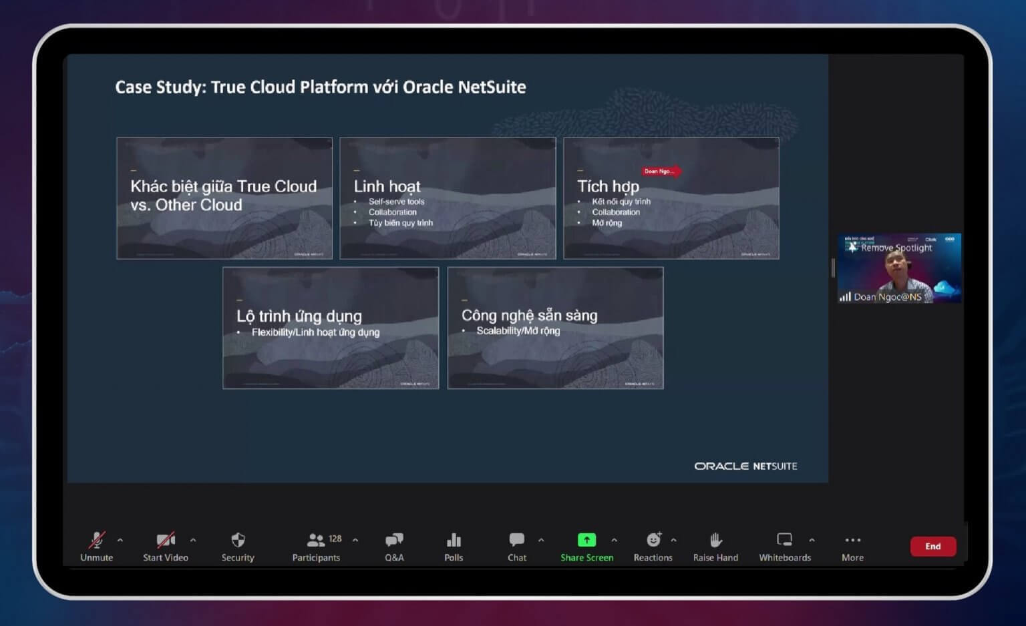Open Whiteboards
Screen dimensions: 1026x626
coord(785,547)
